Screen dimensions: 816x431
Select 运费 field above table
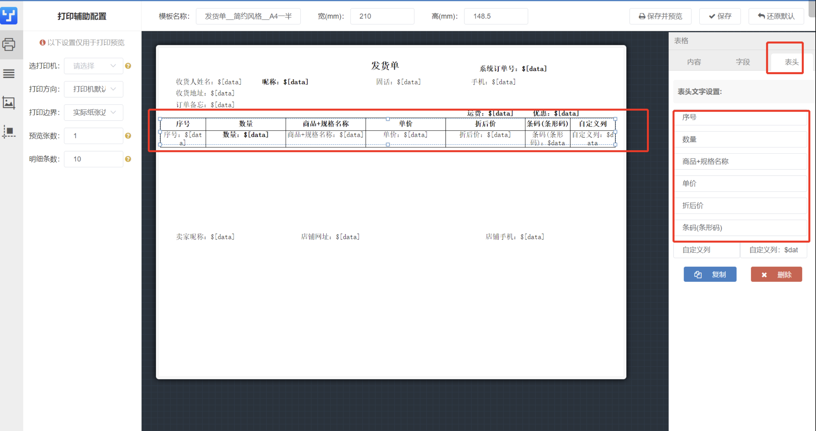(x=490, y=113)
